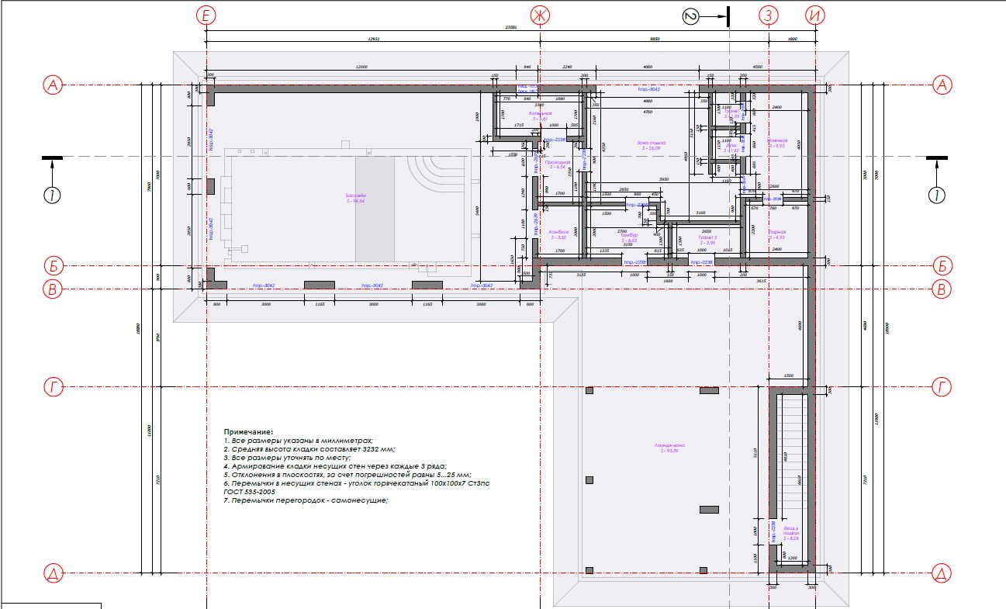Click note 4 about армирование кладки
This screenshot has width=1006, height=609.
335,466
